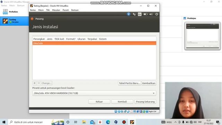
Task: Open the accessibility indicator in Ubuntu top bar
Action: tap(129, 14)
